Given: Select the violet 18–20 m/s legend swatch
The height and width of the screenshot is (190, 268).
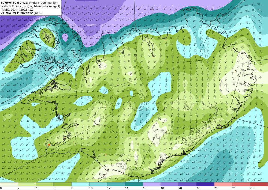Looking at the screenshot, I should pyautogui.click(x=170, y=184).
